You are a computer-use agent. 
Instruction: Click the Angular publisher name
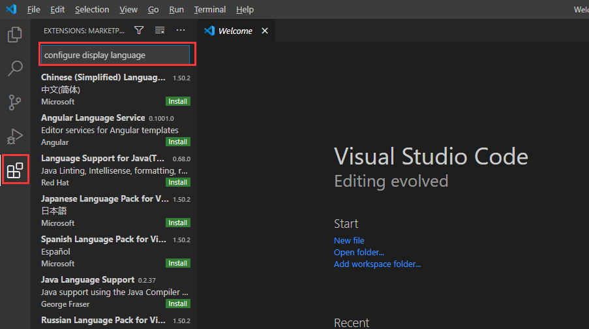[55, 142]
